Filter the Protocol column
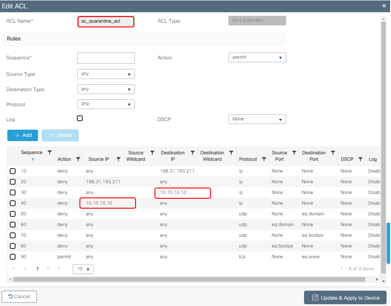391x306 pixels. click(x=264, y=159)
